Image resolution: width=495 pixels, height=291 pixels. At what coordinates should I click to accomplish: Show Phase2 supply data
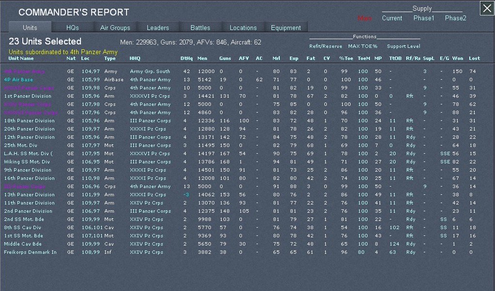point(455,18)
